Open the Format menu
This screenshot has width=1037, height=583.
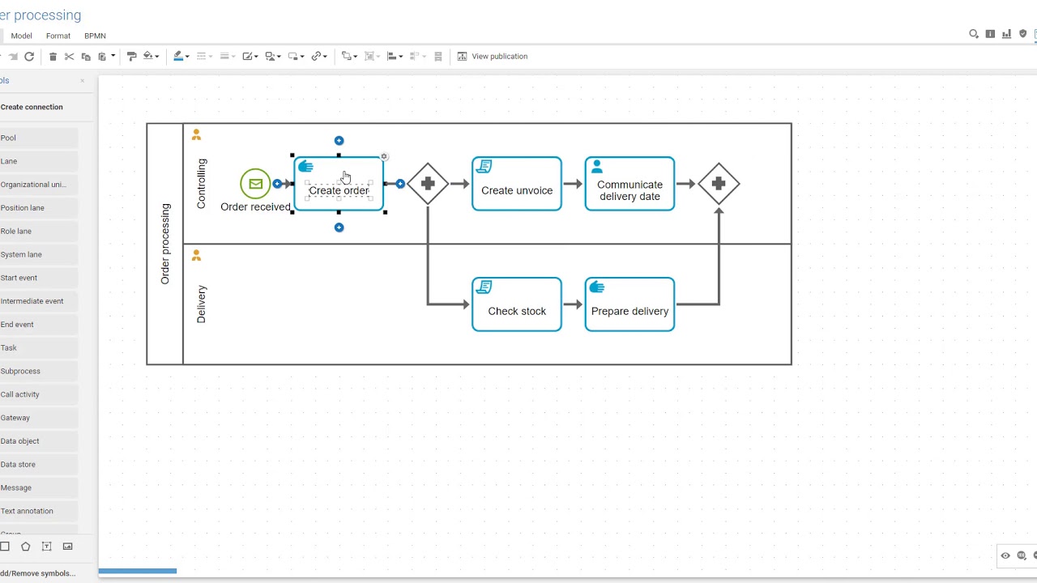click(x=58, y=36)
